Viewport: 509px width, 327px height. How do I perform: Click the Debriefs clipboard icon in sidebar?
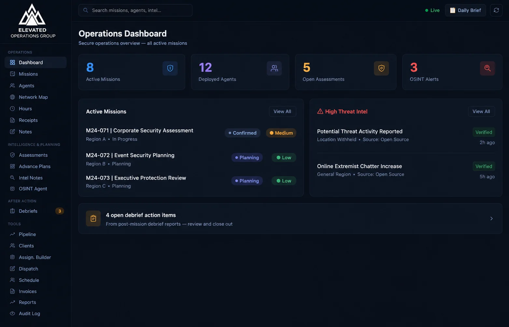12,211
